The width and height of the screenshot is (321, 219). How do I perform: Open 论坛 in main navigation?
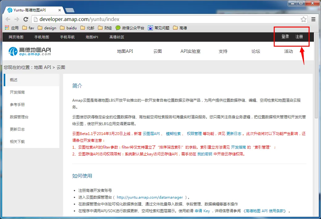click(256, 51)
